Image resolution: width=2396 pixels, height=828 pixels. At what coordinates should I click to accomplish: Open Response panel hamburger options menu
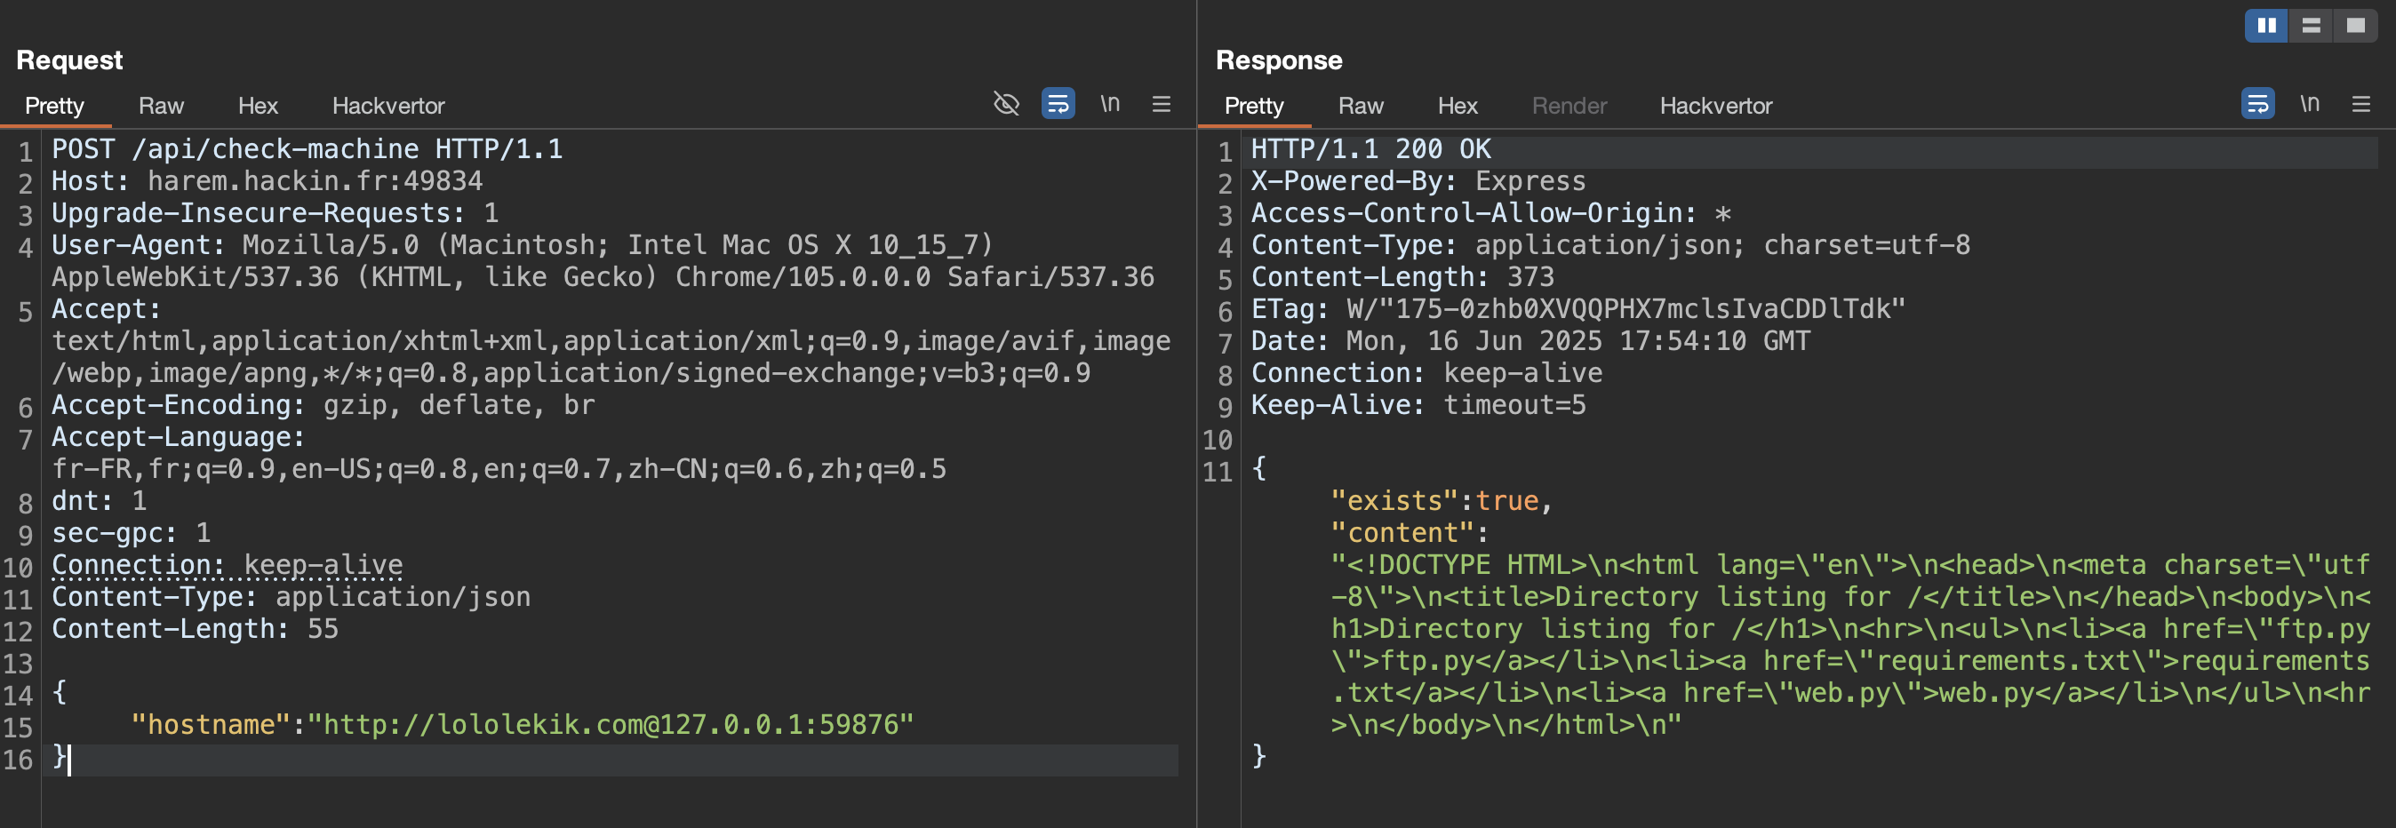tap(2360, 104)
